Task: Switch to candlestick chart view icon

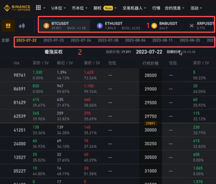Action: coord(22,26)
